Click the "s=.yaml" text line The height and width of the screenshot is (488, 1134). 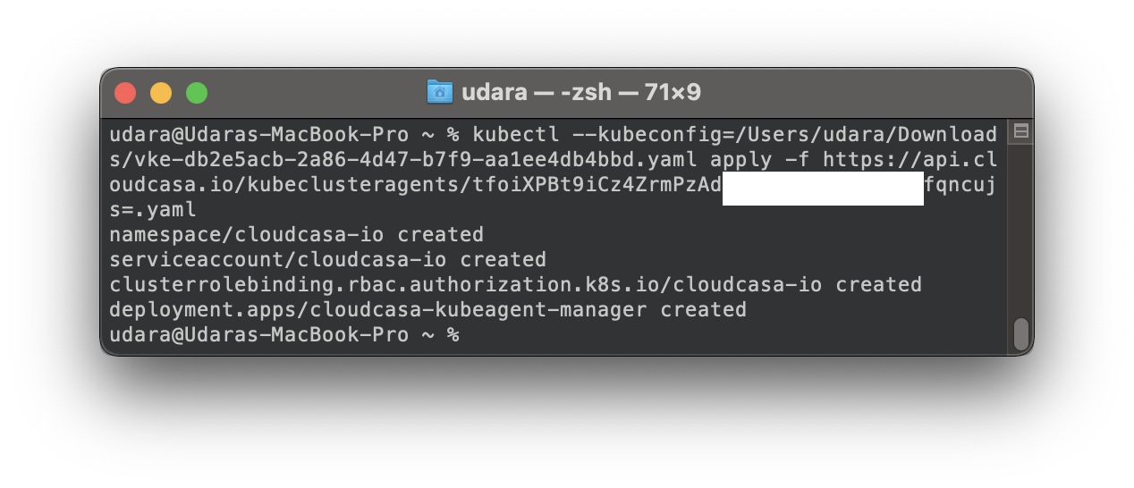pyautogui.click(x=153, y=210)
